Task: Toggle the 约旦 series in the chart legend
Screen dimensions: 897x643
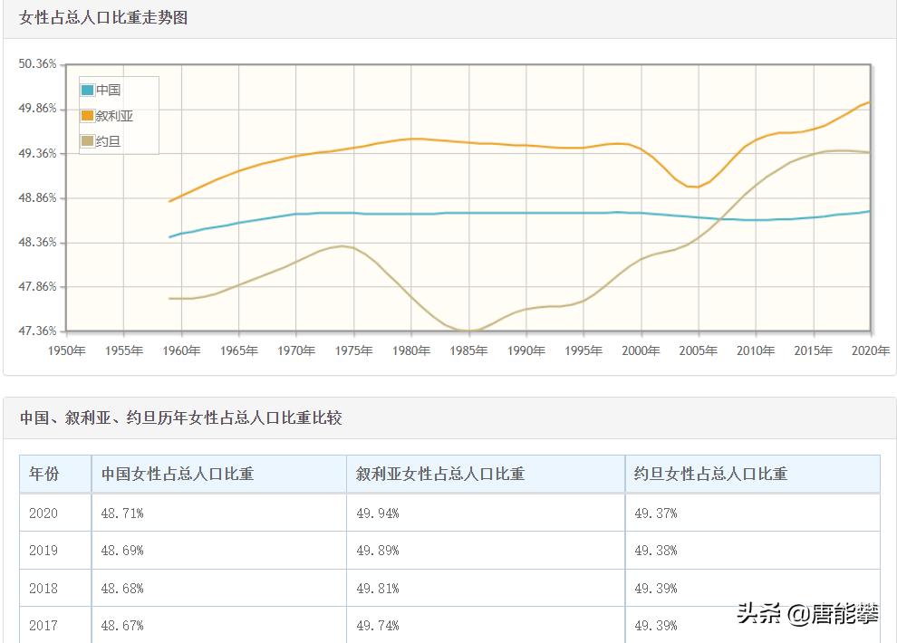Action: [x=107, y=141]
